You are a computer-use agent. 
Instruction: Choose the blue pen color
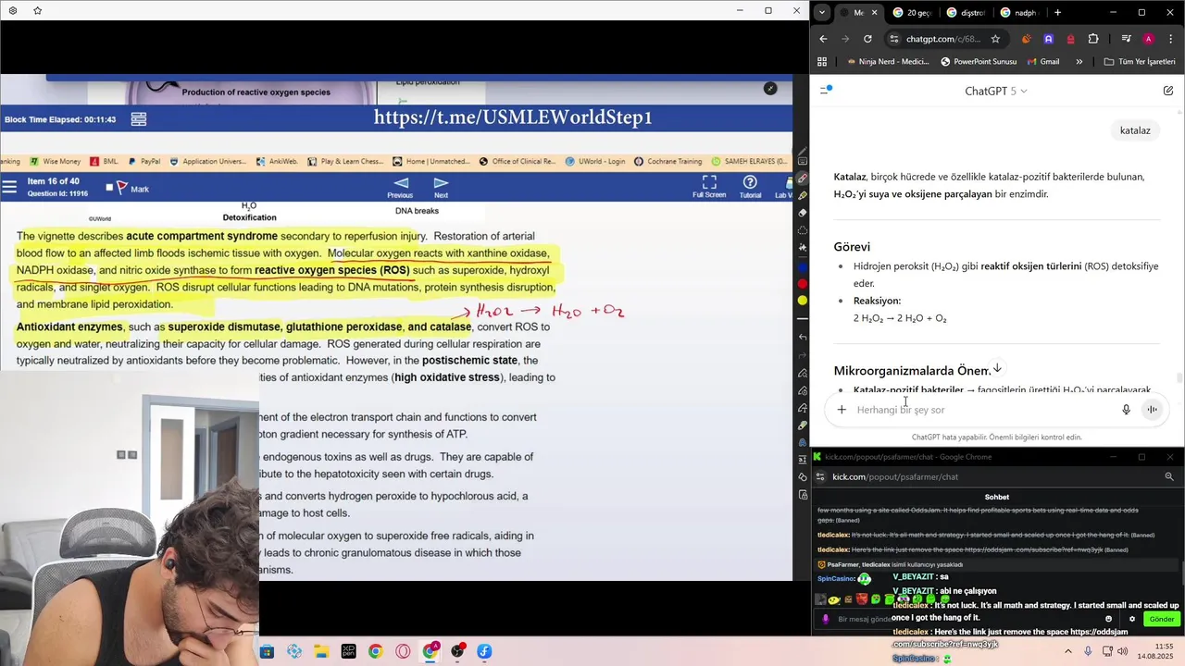[x=803, y=266]
